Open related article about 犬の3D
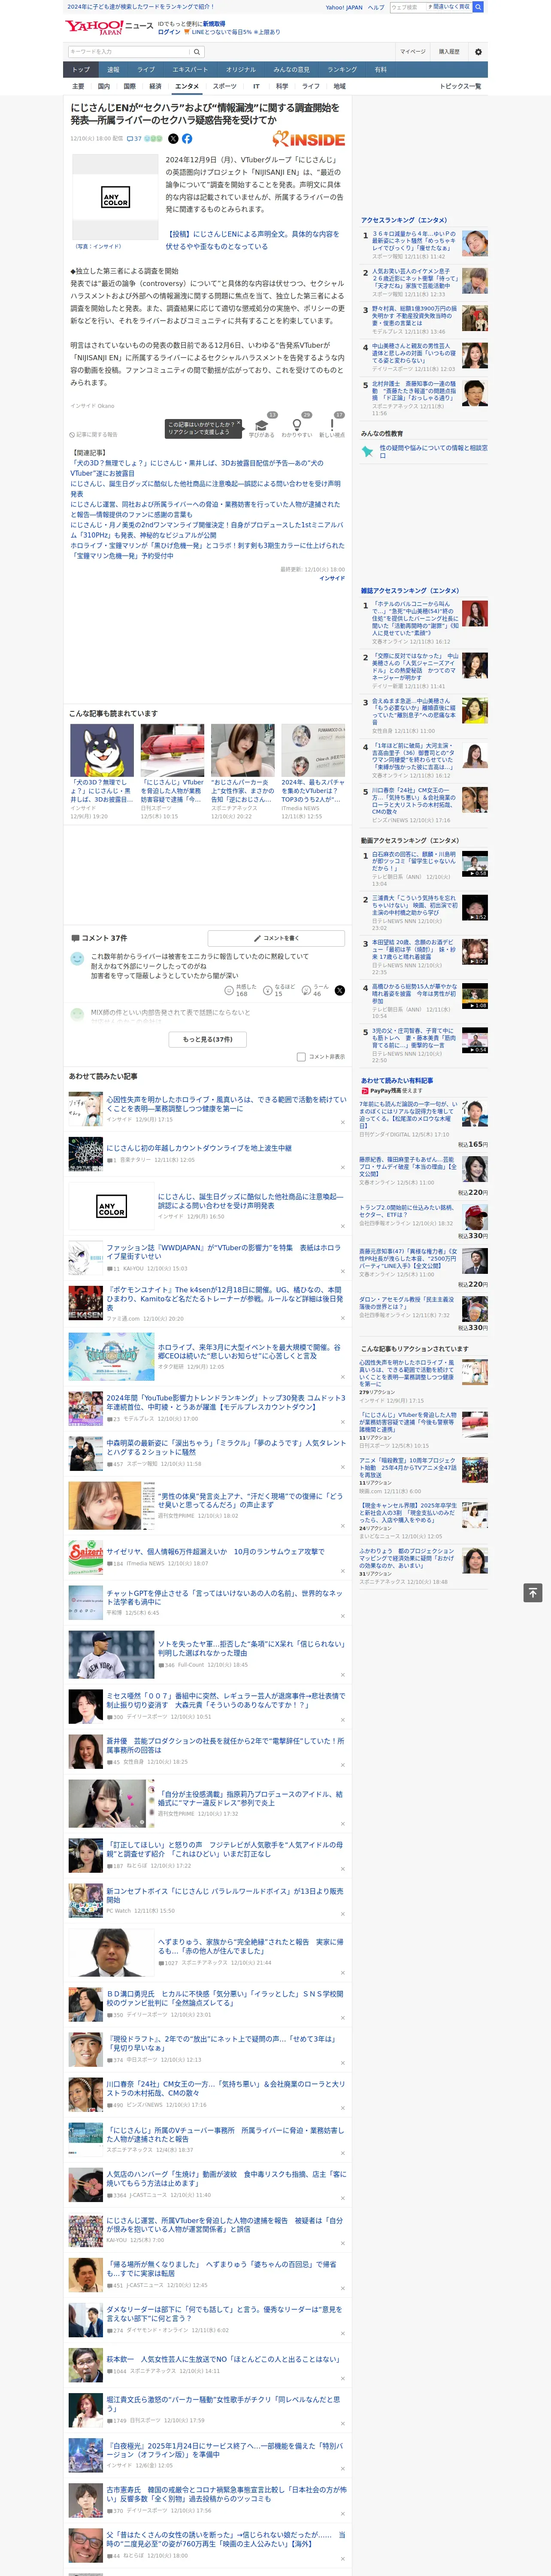 pos(197,468)
